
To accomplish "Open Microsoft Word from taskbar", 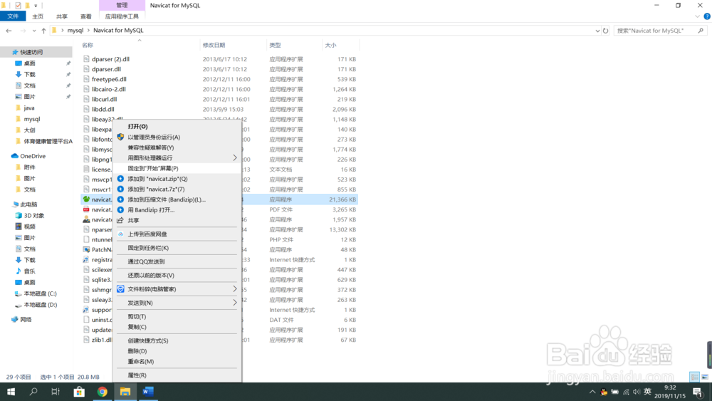I will (x=148, y=392).
